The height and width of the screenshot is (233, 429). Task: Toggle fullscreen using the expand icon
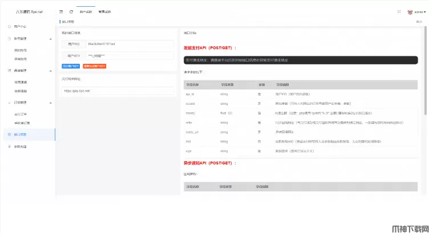pyautogui.click(x=399, y=11)
